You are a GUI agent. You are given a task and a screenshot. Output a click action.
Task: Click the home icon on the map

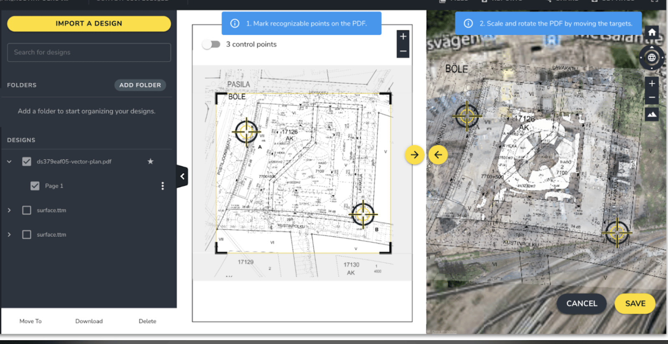click(652, 33)
